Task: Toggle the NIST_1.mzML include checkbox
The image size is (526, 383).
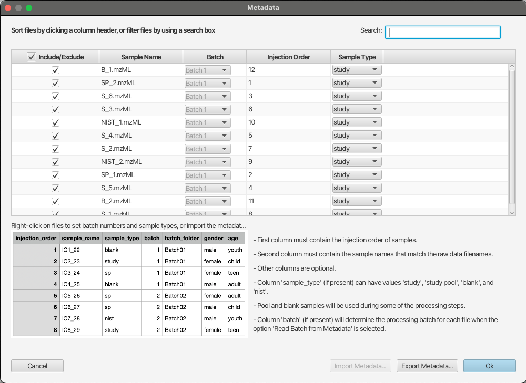Action: click(x=55, y=122)
